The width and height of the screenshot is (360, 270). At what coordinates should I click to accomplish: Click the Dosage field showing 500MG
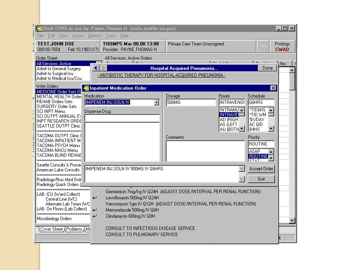[x=191, y=102]
